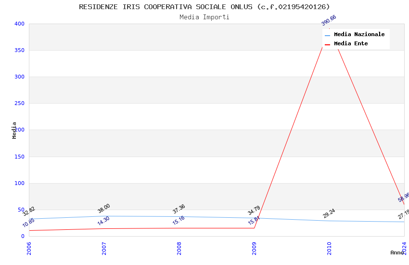Click the 2010 x-axis year label
The width and height of the screenshot is (409, 265).
[329, 248]
